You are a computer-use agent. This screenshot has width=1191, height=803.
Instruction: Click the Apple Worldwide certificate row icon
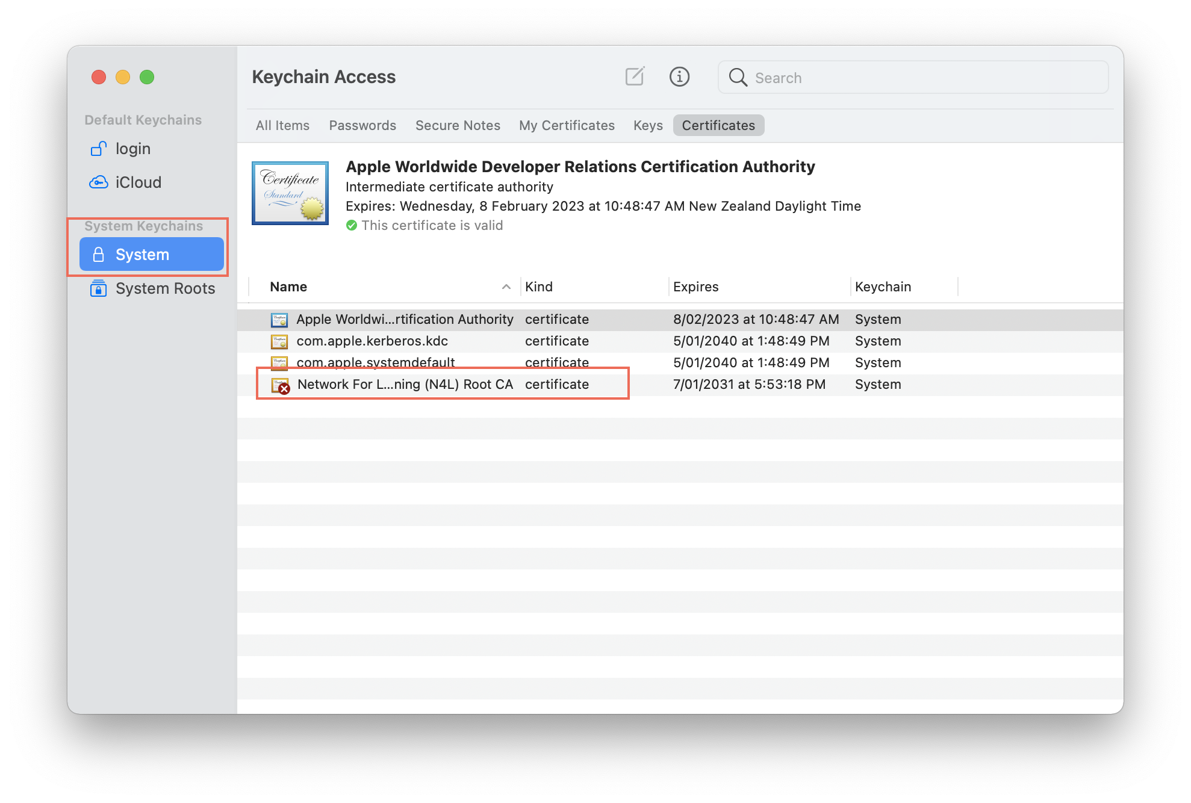point(279,319)
